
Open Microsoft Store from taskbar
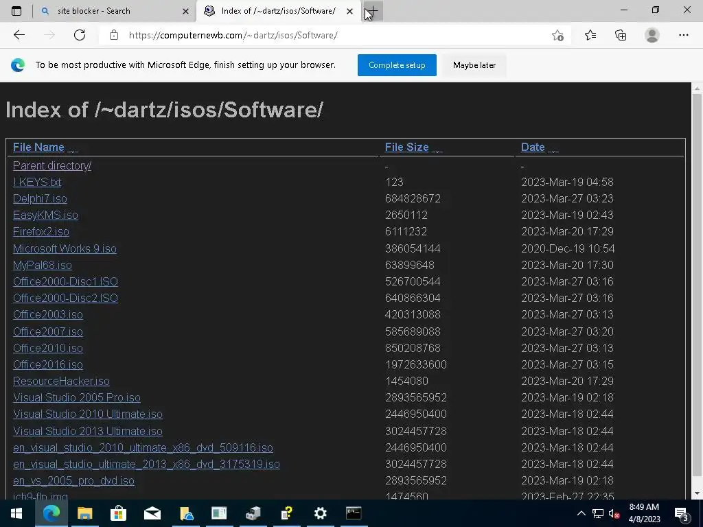point(118,513)
